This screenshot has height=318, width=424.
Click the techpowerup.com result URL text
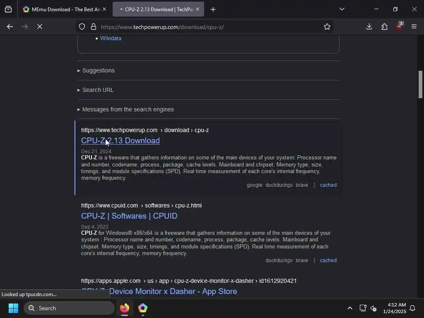coord(145,130)
